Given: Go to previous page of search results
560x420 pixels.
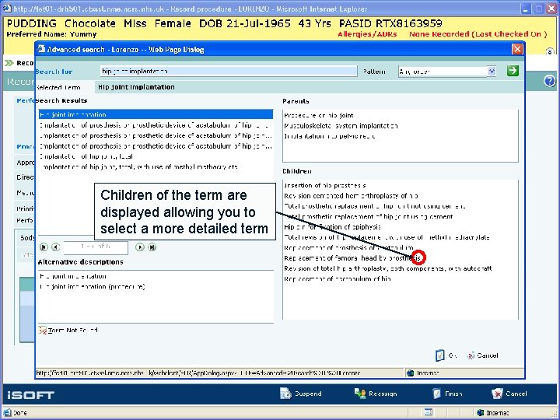Looking at the screenshot, I should point(55,247).
